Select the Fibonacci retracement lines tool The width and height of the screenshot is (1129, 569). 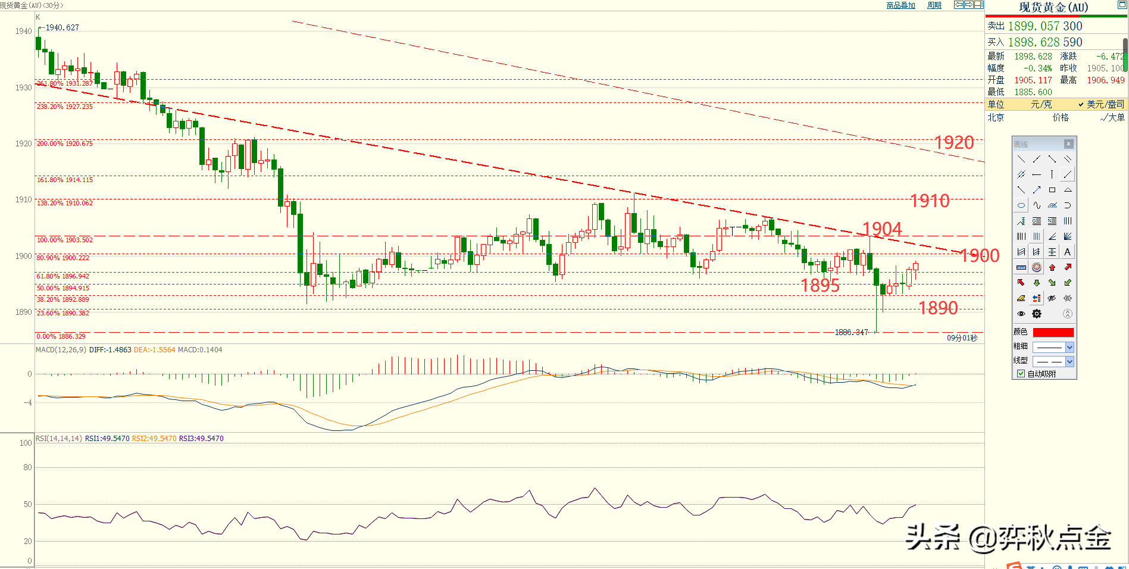click(1037, 221)
